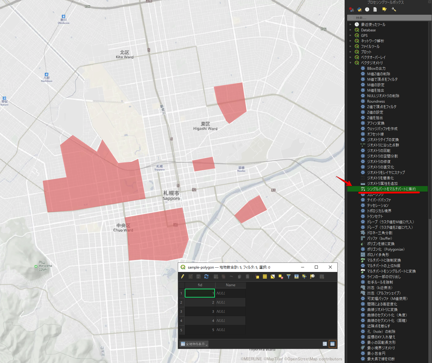
Task: Toggle edit features in-place icon
Action: pos(385,9)
